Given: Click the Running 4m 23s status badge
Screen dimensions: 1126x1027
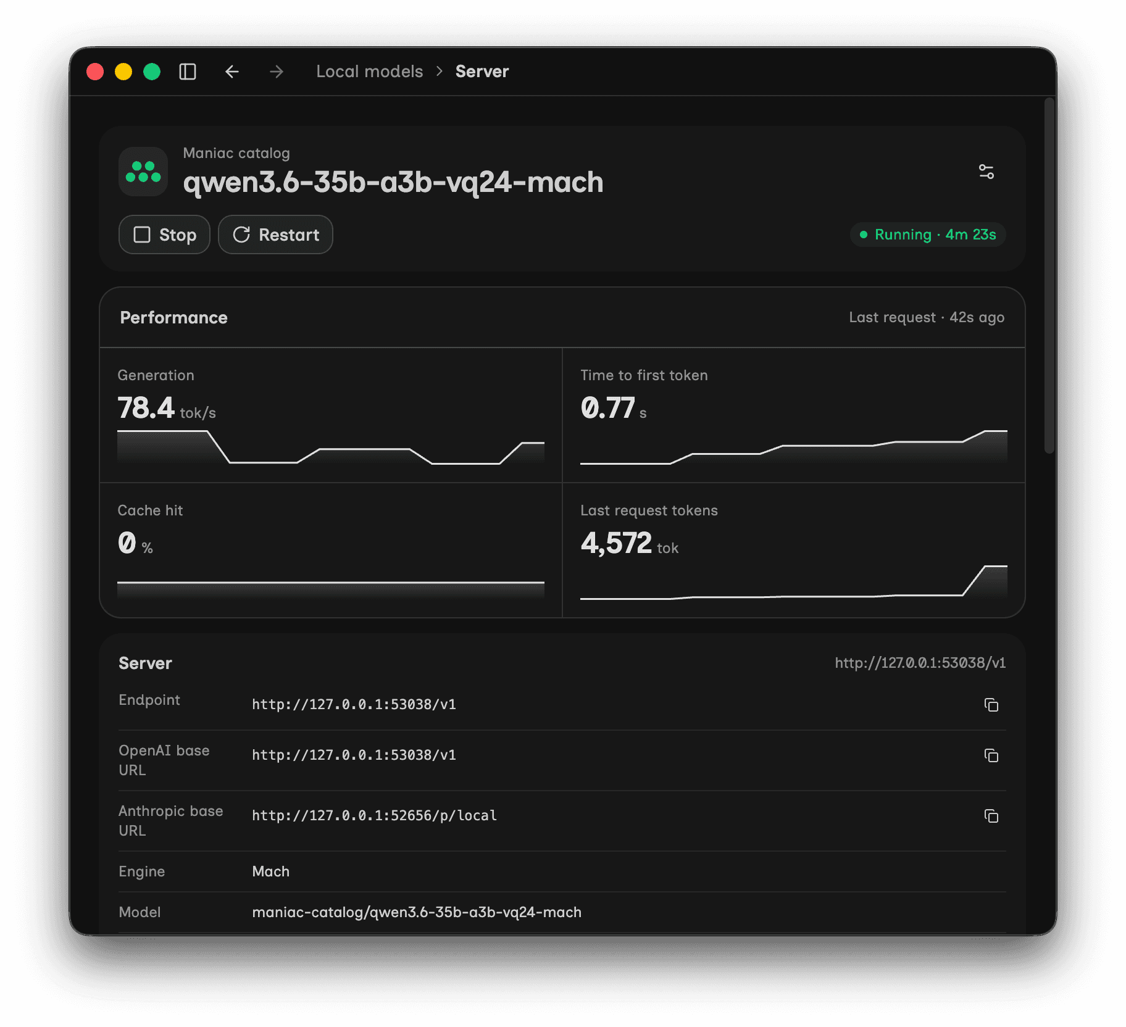Looking at the screenshot, I should click(x=928, y=235).
